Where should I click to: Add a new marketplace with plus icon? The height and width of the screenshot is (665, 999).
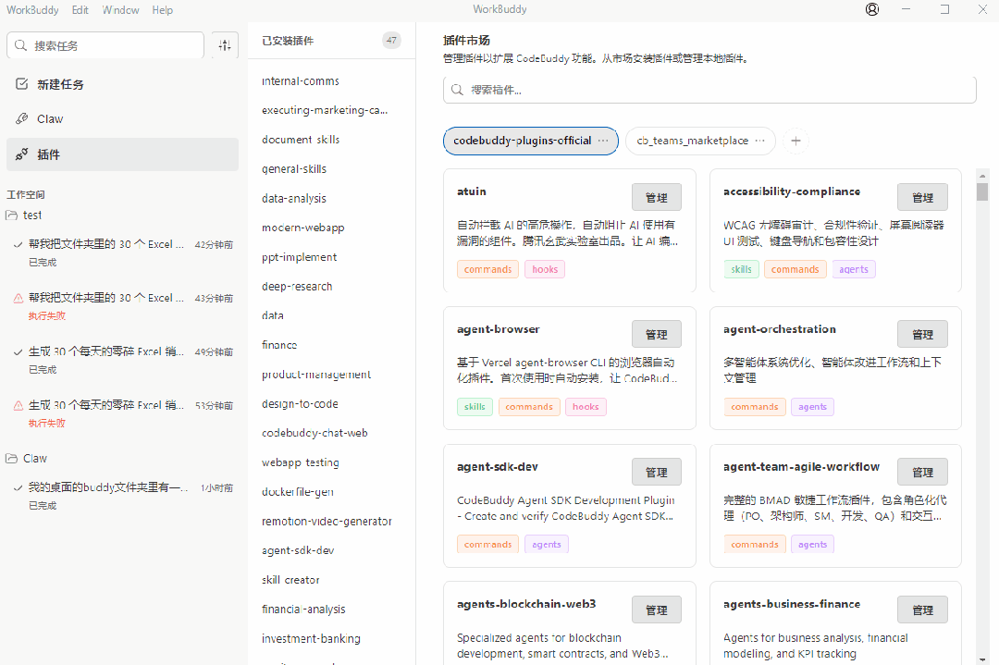point(795,141)
